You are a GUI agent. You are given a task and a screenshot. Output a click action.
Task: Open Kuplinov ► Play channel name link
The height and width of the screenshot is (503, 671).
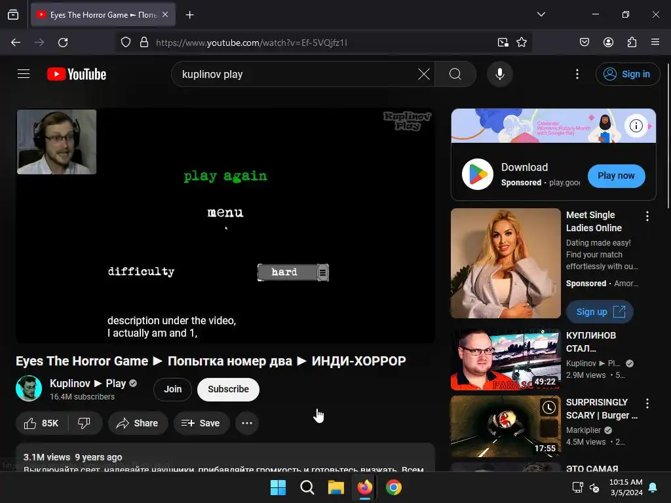88,383
